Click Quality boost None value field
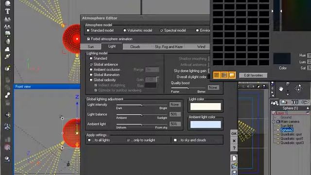The width and height of the screenshot is (311, 175). pos(213,87)
